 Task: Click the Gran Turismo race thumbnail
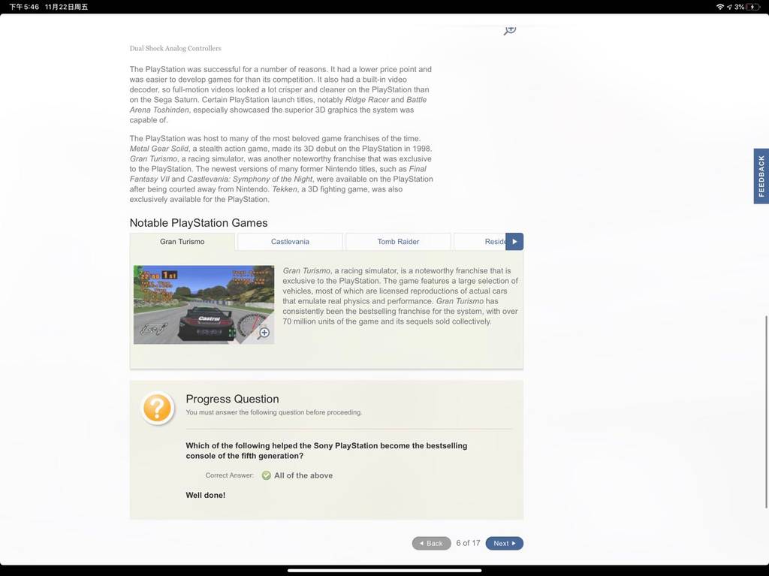point(204,305)
